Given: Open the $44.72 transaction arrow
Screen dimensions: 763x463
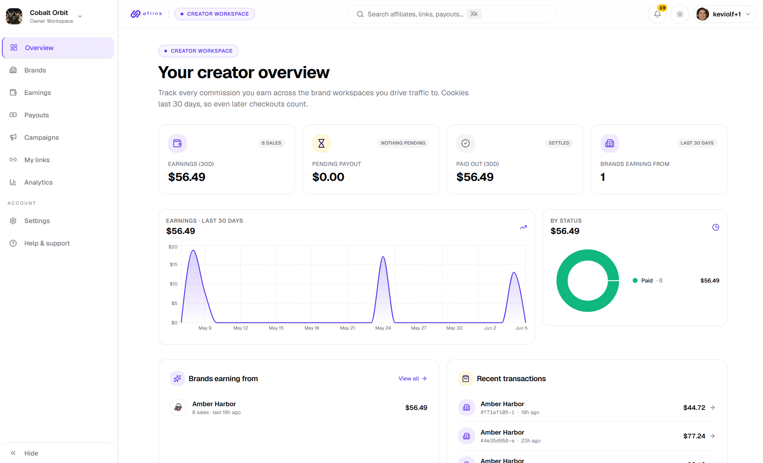Looking at the screenshot, I should 712,408.
